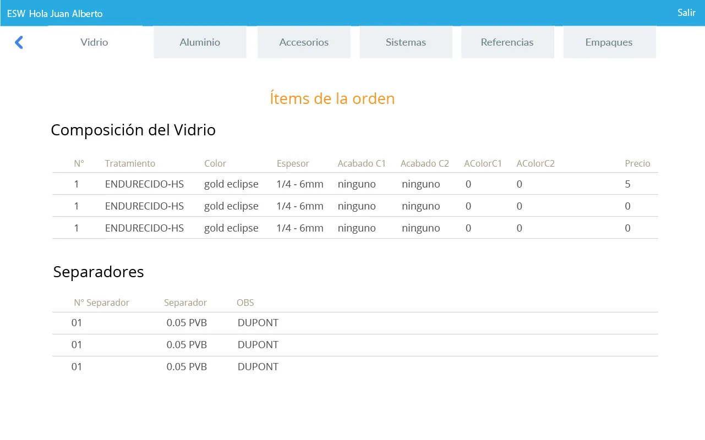The height and width of the screenshot is (440, 705).
Task: Switch to the Vidrio tab
Action: (94, 42)
